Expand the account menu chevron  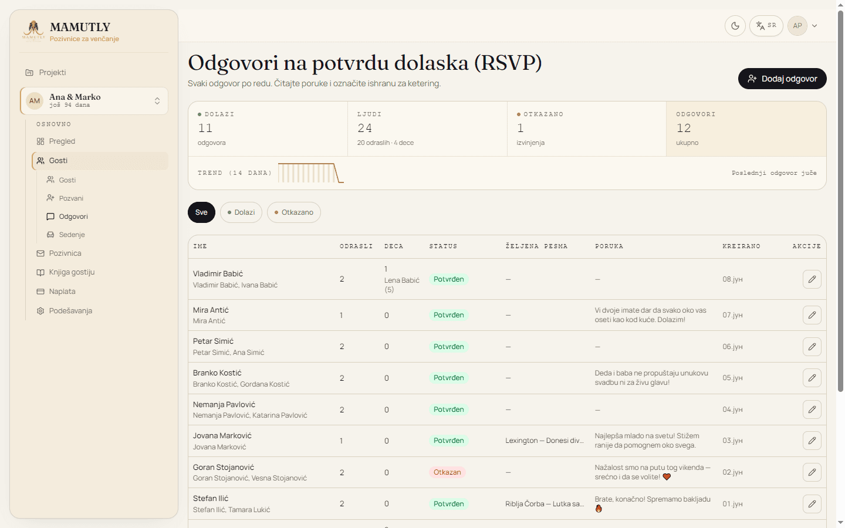[x=814, y=26]
